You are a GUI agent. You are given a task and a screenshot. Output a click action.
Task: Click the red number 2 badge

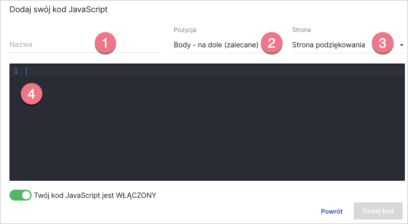coord(271,44)
